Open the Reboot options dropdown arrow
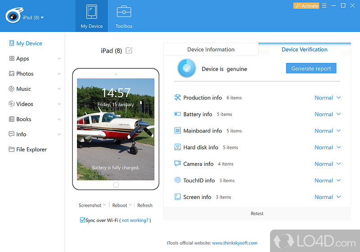The image size is (360, 252). 130,205
